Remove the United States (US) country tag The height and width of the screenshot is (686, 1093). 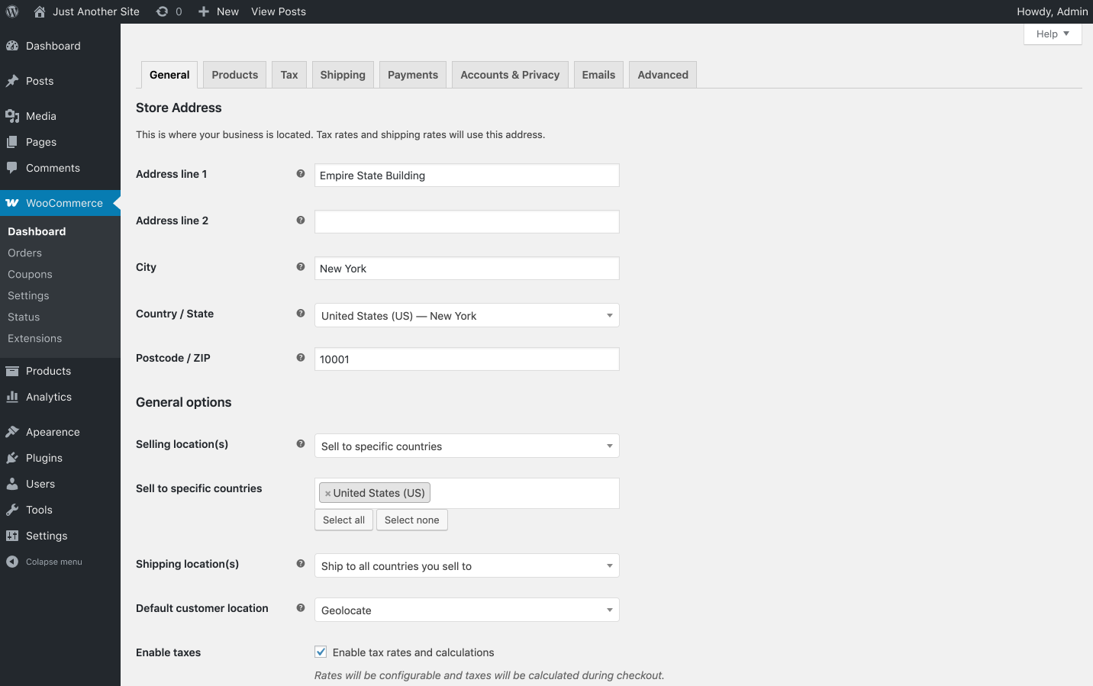click(x=327, y=492)
